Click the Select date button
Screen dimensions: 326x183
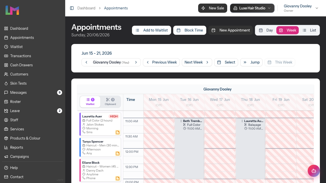226,62
